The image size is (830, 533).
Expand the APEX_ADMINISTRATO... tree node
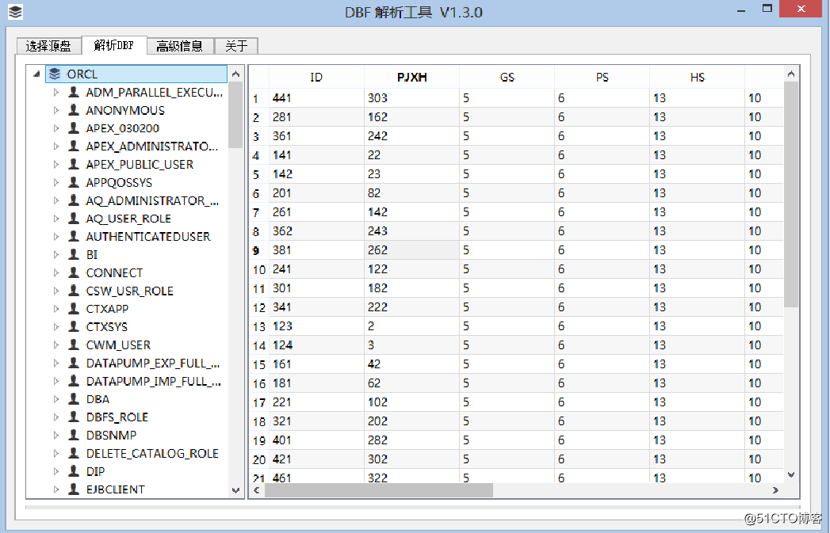(x=56, y=146)
